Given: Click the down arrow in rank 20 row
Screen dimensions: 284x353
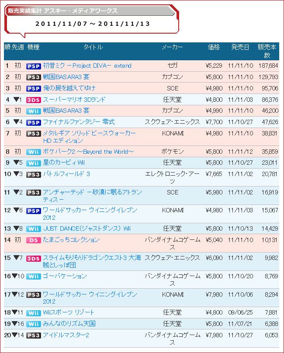Looking at the screenshot, I should [x=14, y=335].
